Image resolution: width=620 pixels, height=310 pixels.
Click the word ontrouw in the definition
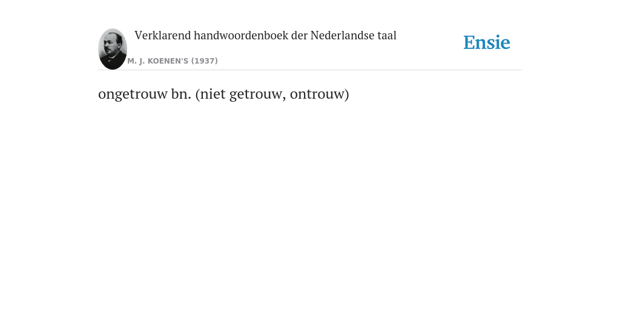(x=317, y=94)
